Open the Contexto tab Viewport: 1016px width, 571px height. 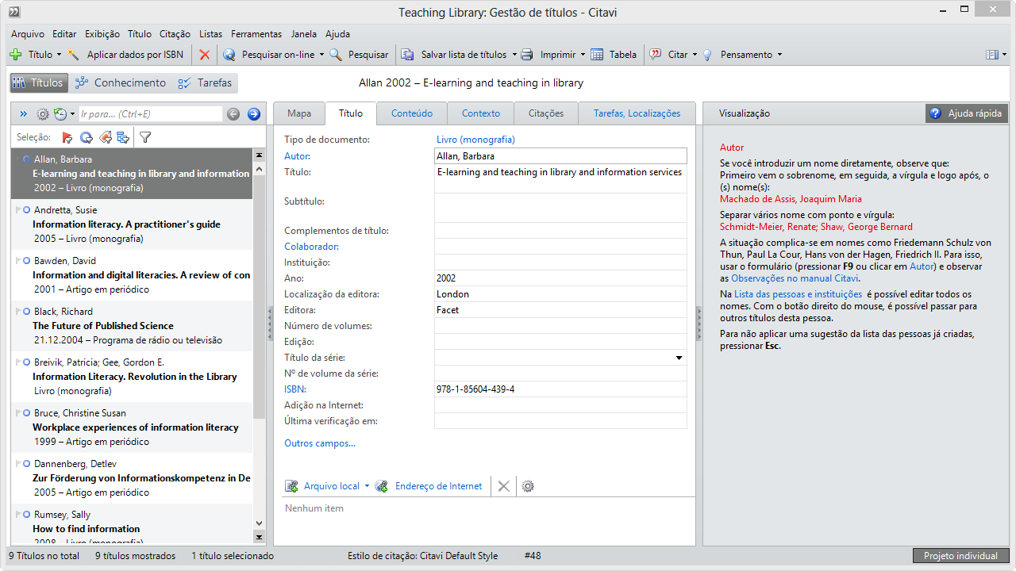point(481,113)
